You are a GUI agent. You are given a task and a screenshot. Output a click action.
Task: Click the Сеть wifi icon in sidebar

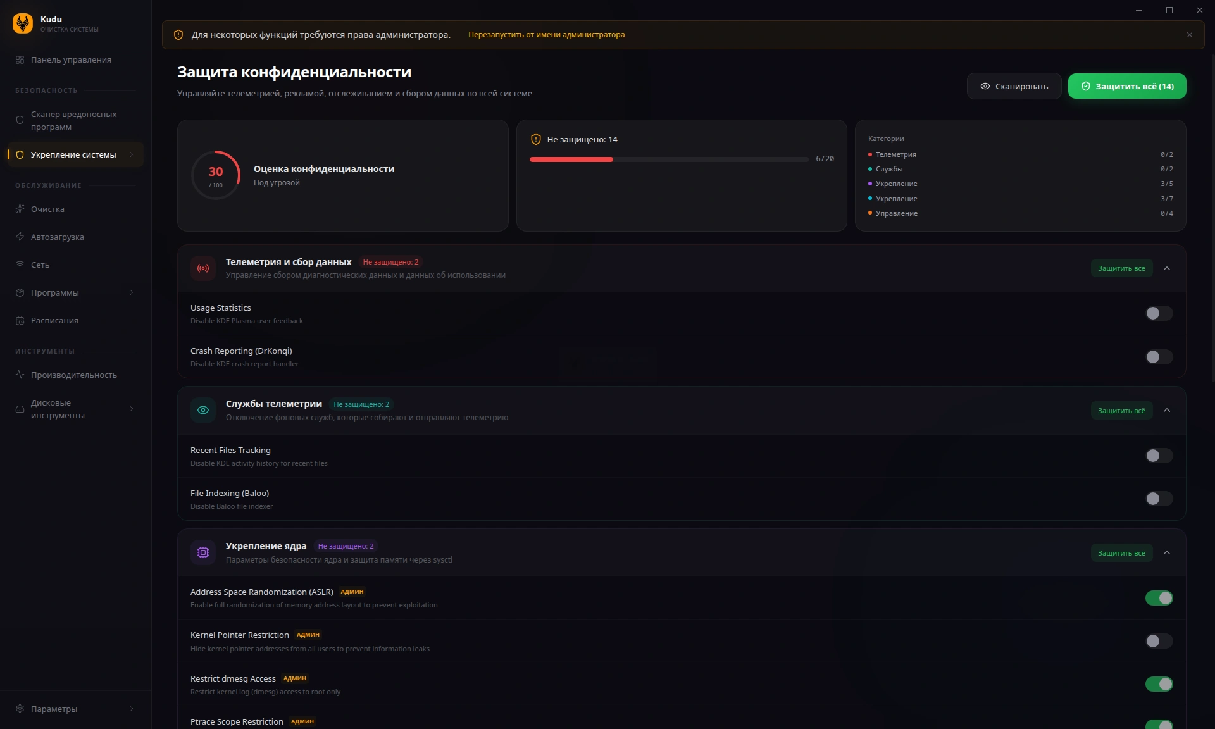click(x=20, y=265)
